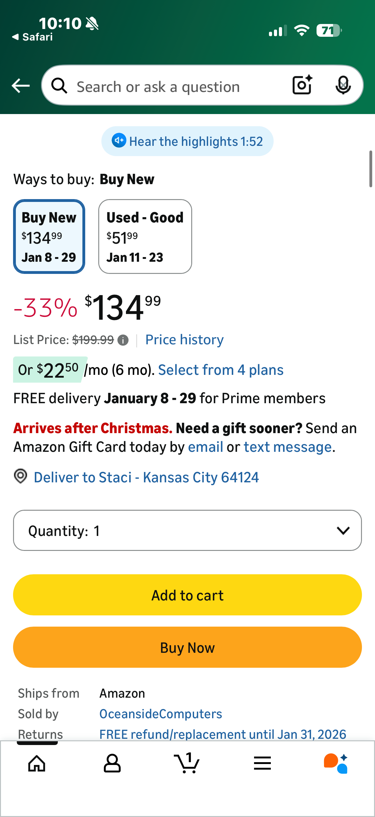Change delivery location Kansas City 64124
The height and width of the screenshot is (817, 375).
[x=146, y=477]
